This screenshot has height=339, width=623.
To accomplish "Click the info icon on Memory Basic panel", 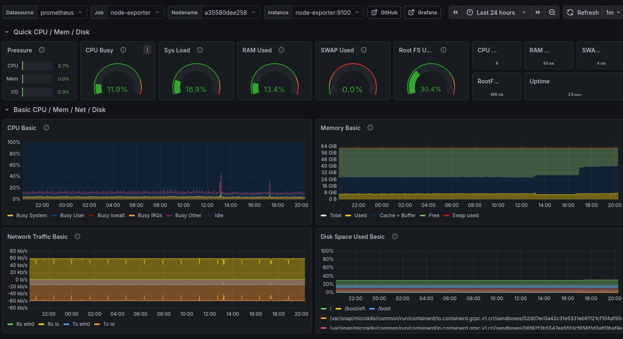I will pos(370,128).
